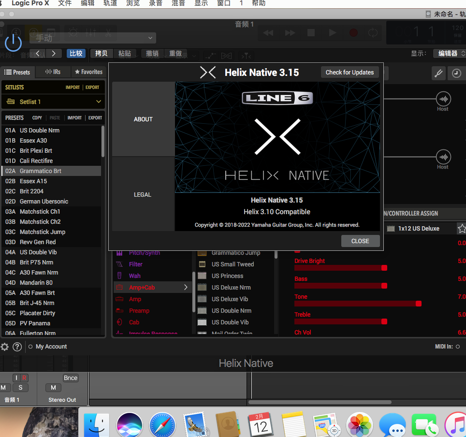Switch to the IRs tab
Image resolution: width=466 pixels, height=437 pixels.
(53, 72)
